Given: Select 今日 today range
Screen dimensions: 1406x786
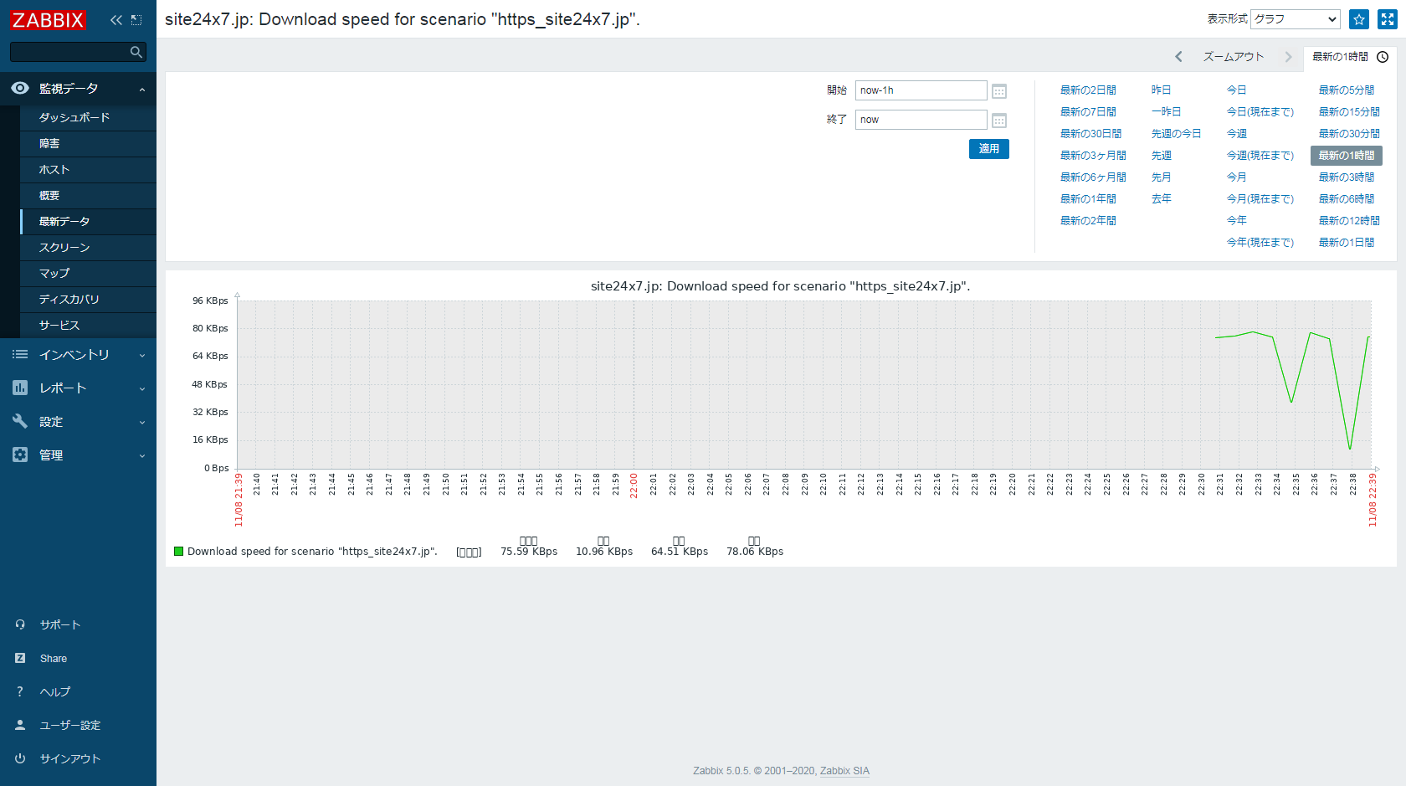Looking at the screenshot, I should pos(1237,90).
